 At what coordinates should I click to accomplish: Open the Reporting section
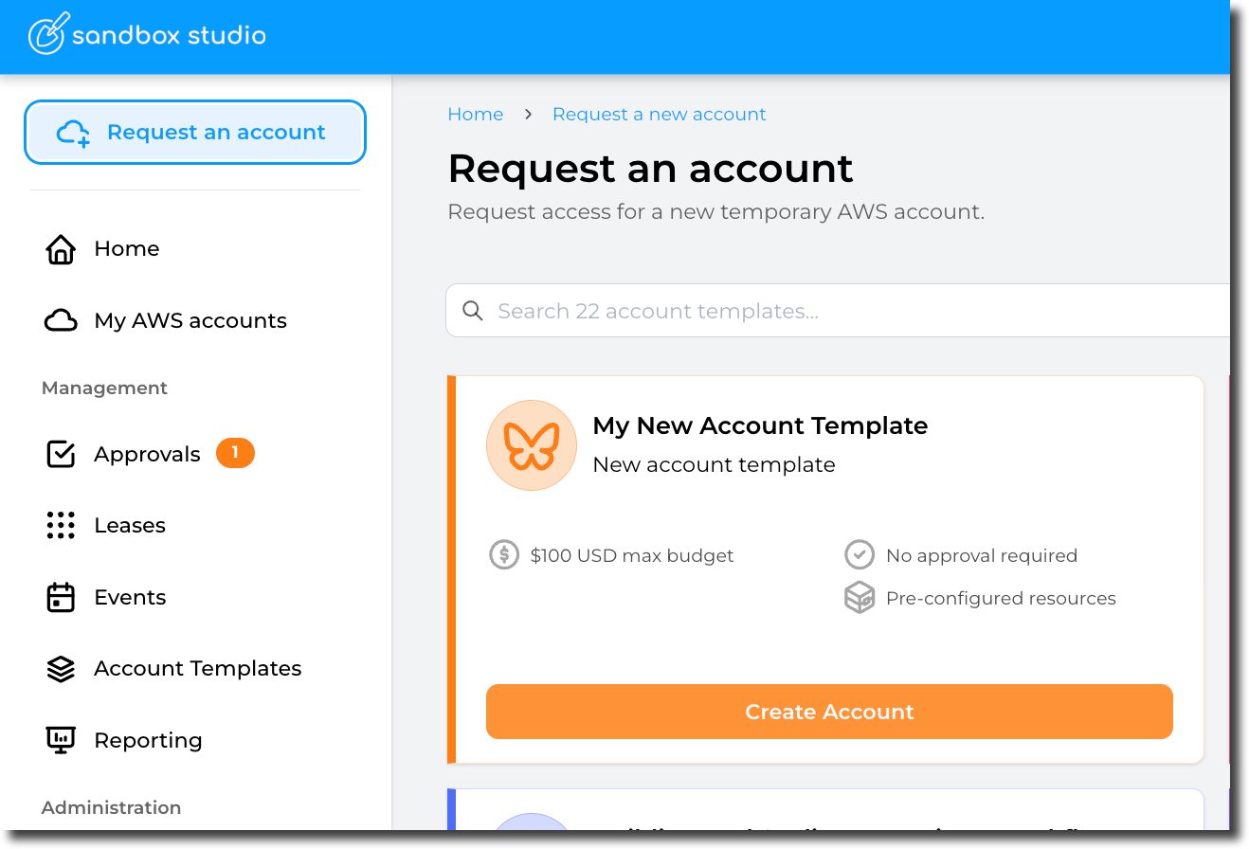(148, 740)
